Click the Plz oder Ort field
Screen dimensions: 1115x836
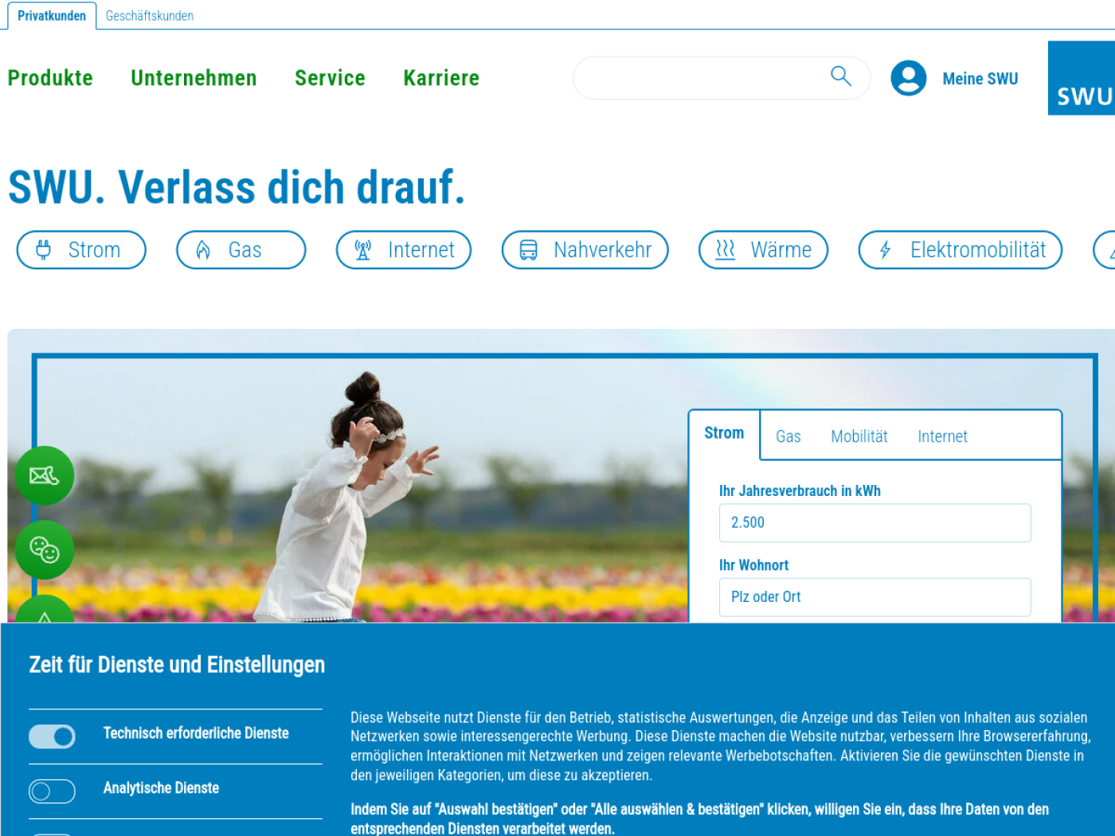(x=874, y=597)
